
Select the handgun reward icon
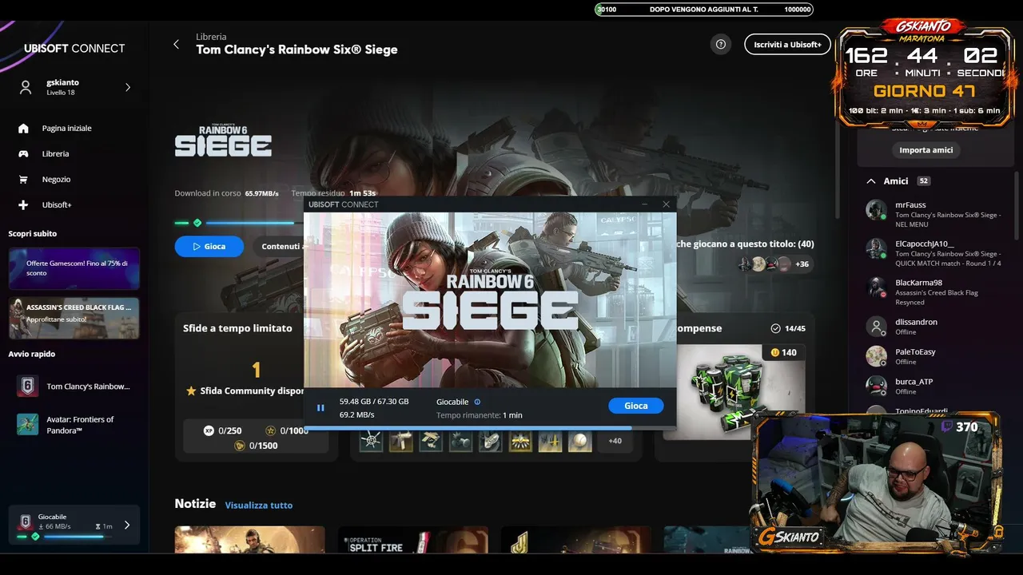[x=400, y=441]
